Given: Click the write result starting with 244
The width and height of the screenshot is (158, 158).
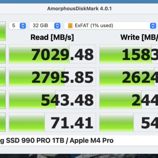Looking at the screenshot, I should point(129,100).
